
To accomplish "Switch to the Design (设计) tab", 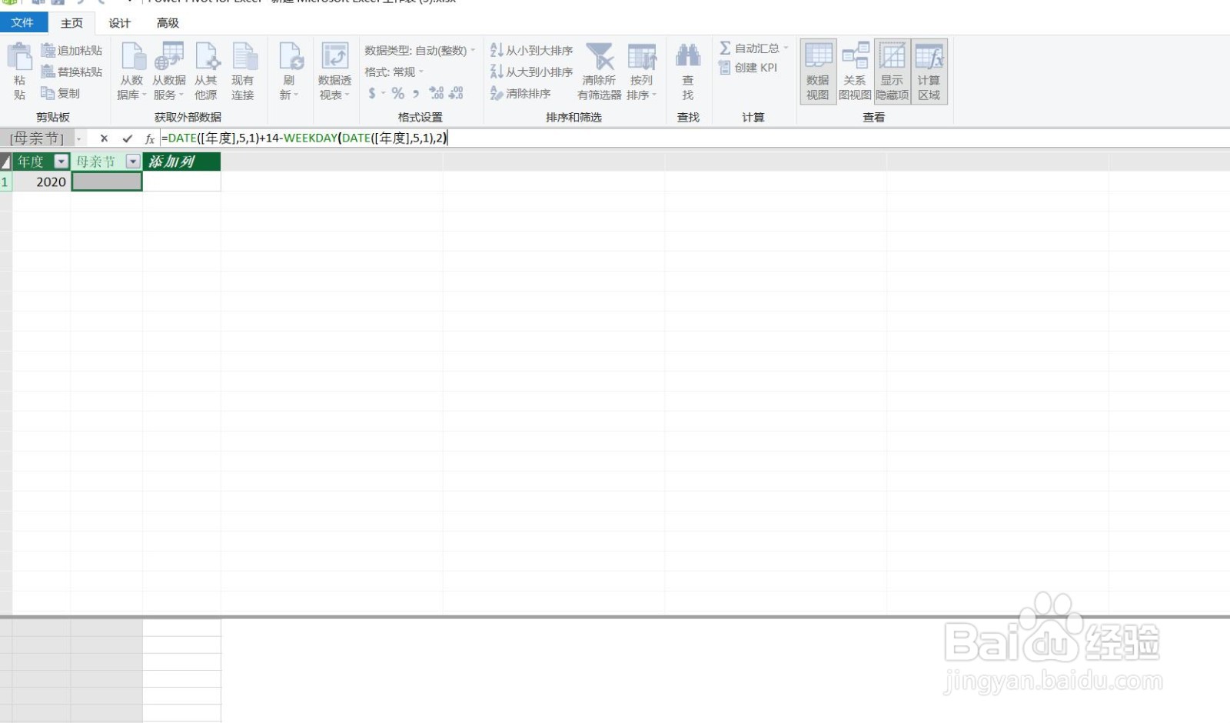I will [120, 23].
